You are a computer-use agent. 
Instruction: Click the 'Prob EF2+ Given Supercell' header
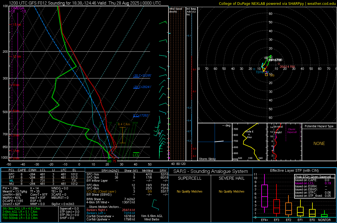click(x=313, y=177)
